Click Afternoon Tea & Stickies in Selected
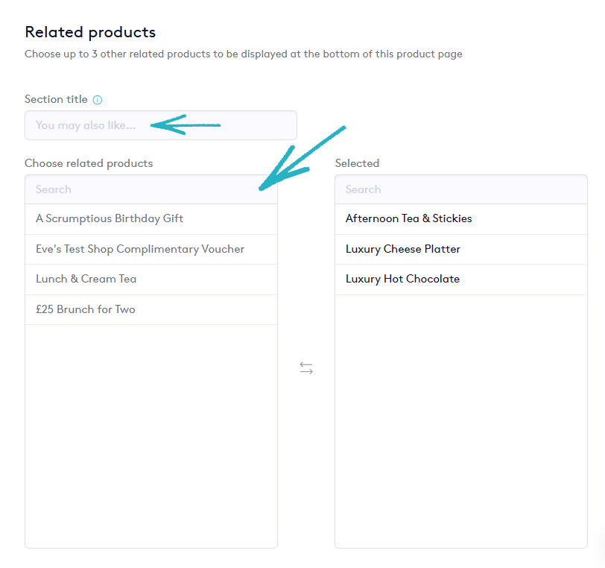 click(x=409, y=219)
